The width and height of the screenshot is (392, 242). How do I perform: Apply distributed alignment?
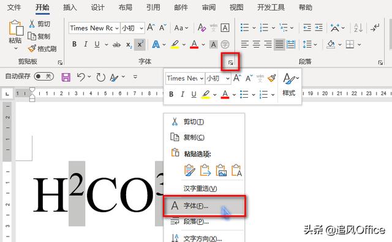[x=291, y=45]
